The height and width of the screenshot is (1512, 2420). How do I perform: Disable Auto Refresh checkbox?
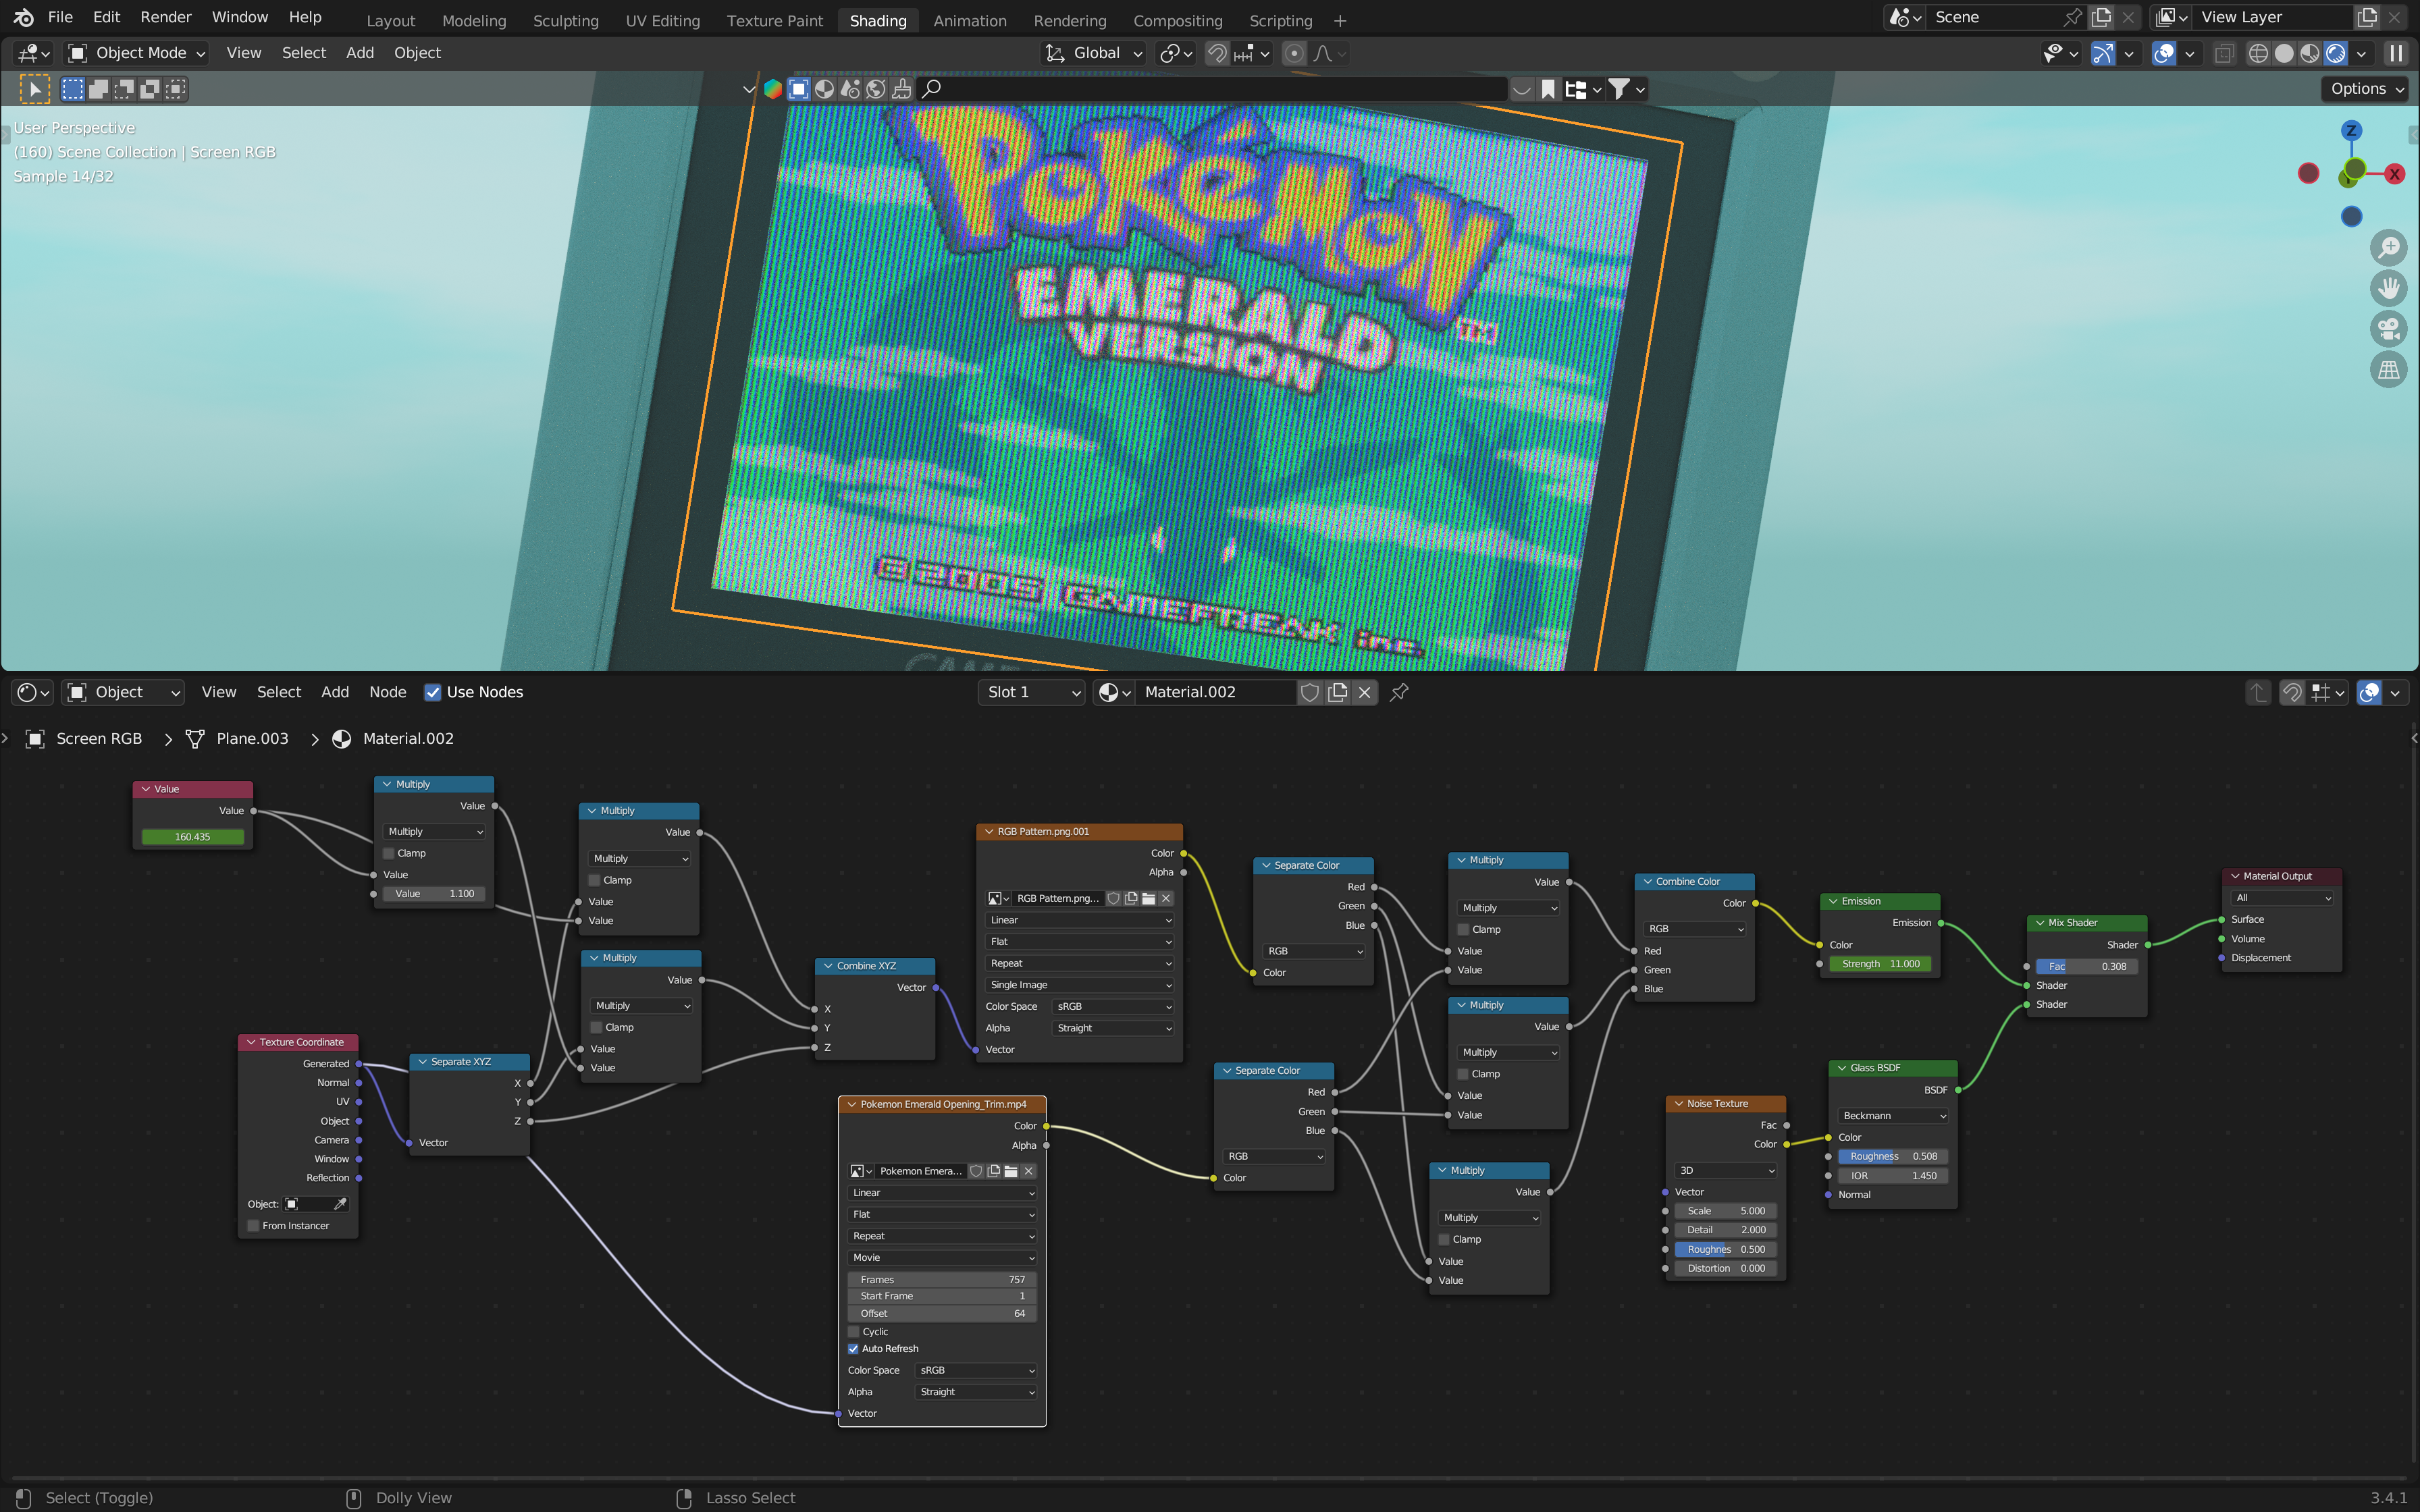pyautogui.click(x=854, y=1348)
